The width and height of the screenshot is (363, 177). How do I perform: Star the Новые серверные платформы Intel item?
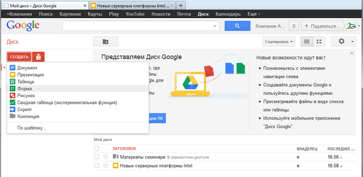tap(106, 165)
